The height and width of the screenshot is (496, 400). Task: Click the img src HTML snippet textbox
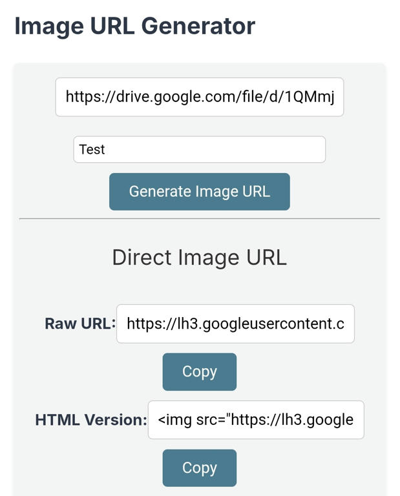point(256,420)
